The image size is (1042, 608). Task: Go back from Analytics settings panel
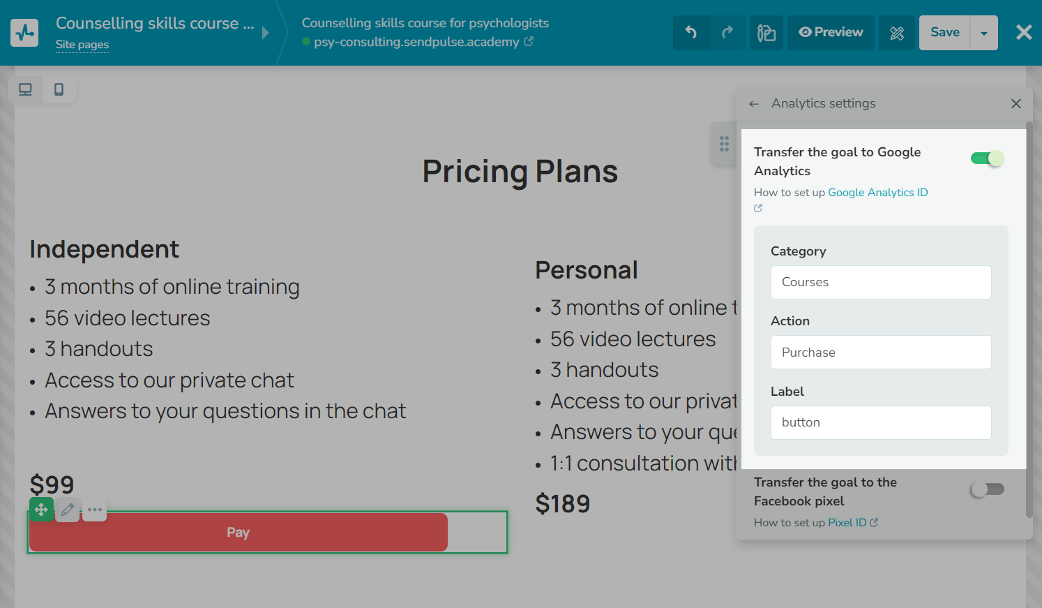click(x=753, y=104)
